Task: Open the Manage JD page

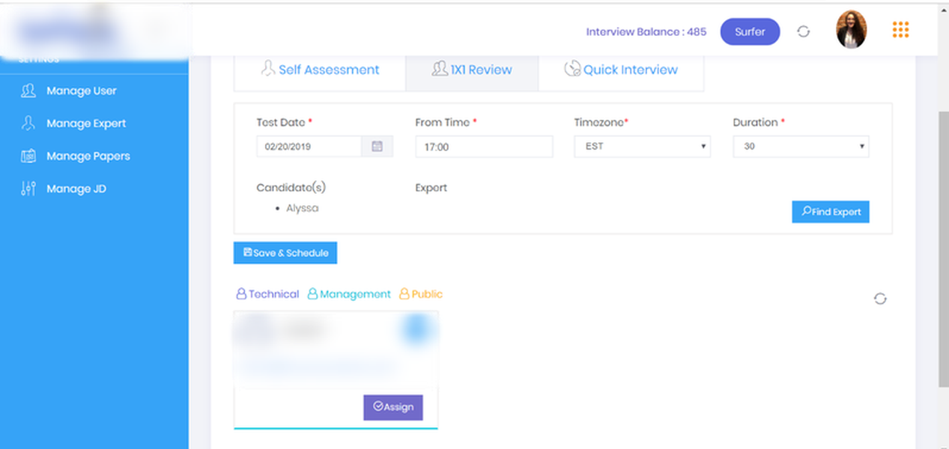Action: coord(76,189)
